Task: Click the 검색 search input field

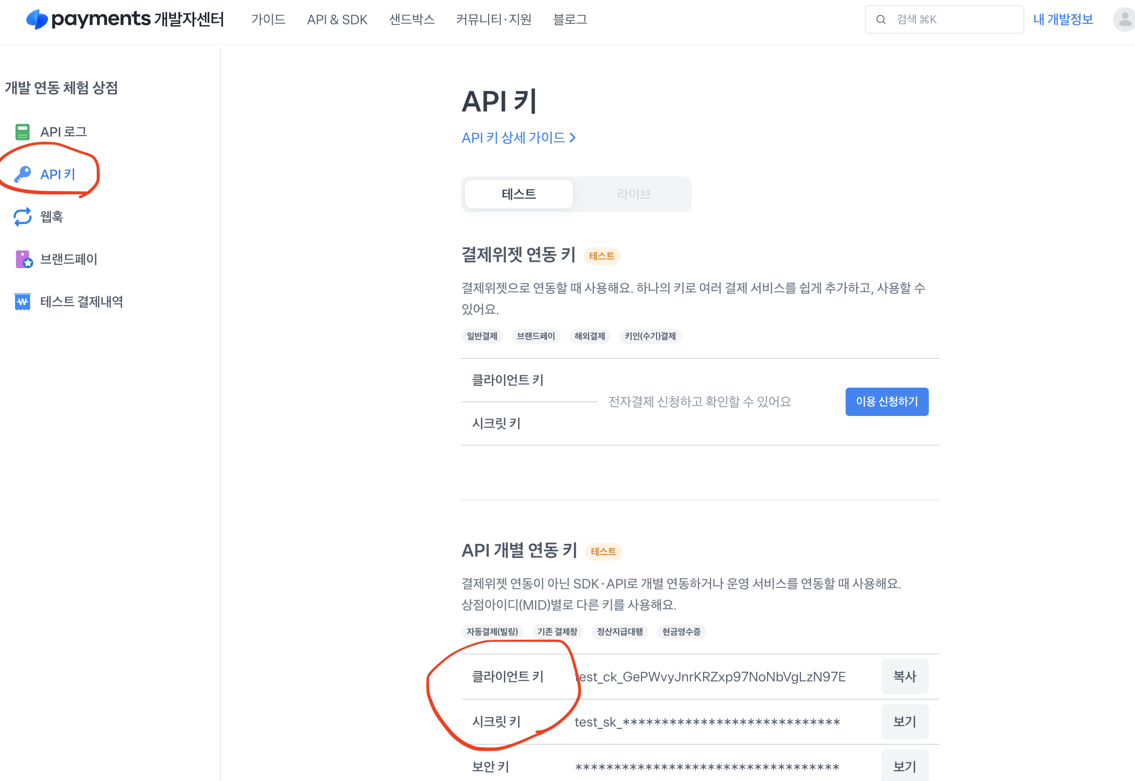Action: tap(954, 19)
